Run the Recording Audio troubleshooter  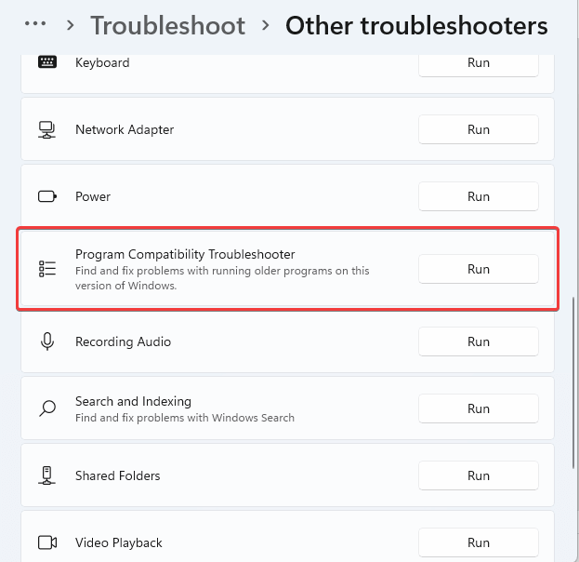(478, 341)
